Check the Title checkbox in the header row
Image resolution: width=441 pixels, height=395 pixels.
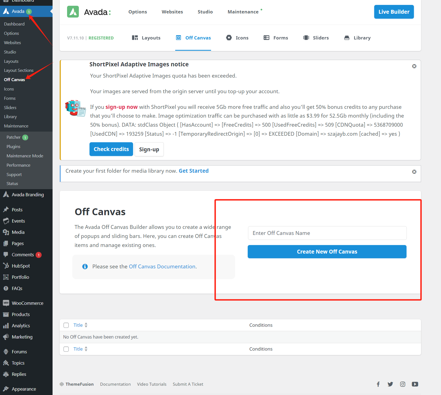pos(66,325)
